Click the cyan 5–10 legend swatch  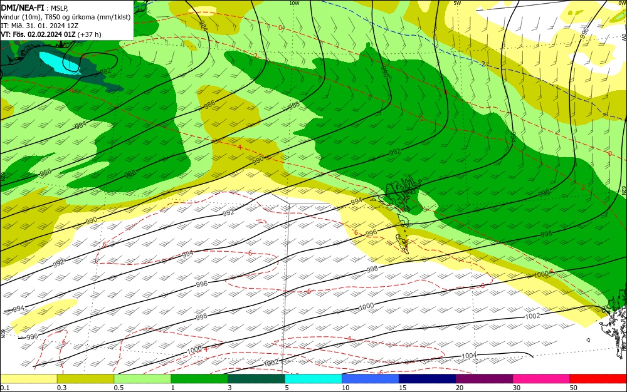tap(313, 379)
